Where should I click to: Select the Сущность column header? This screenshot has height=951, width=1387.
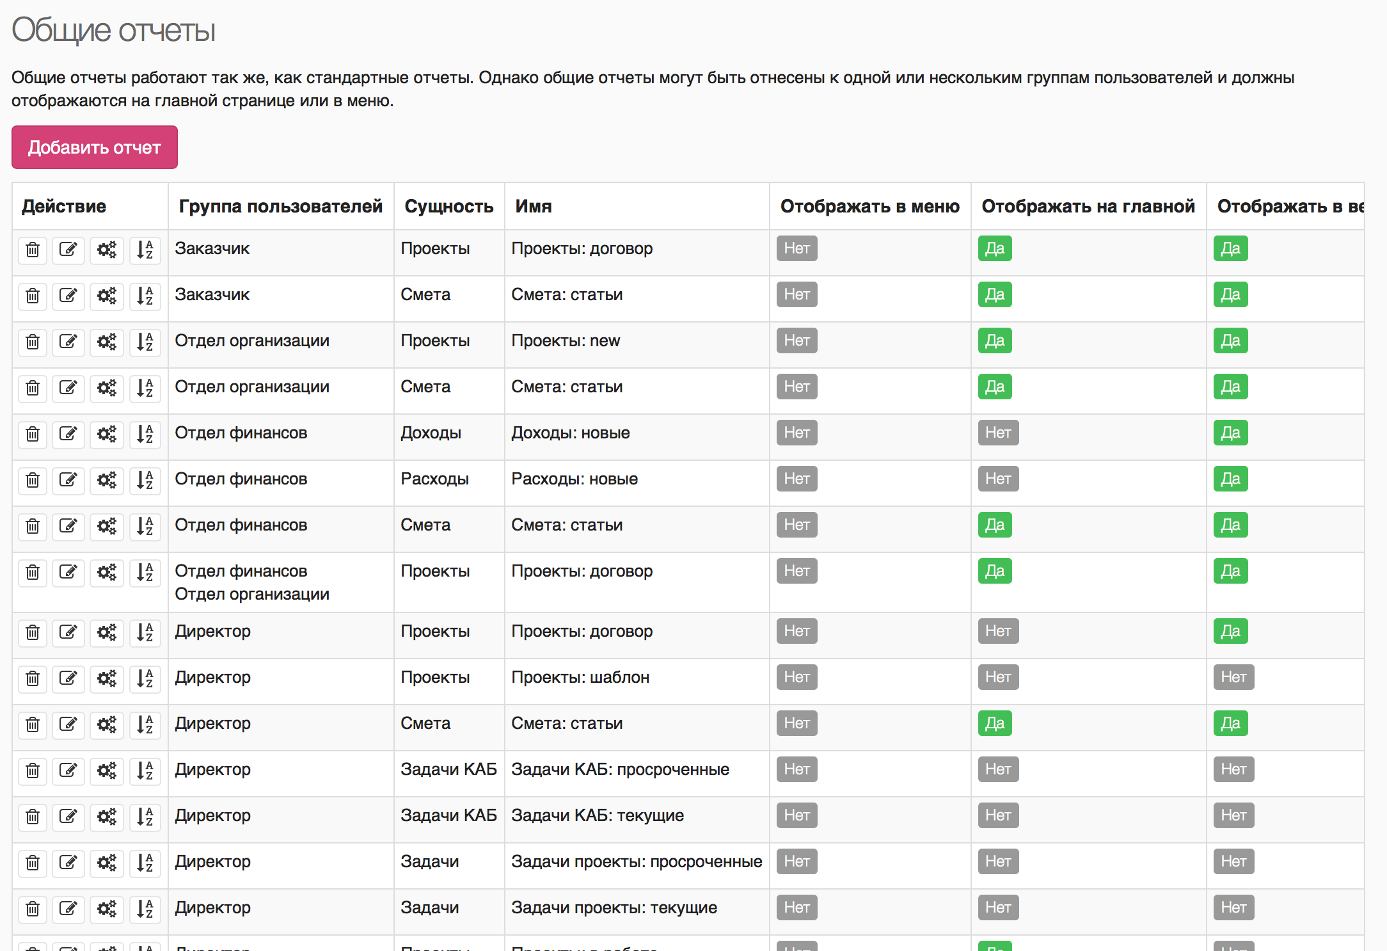click(449, 206)
